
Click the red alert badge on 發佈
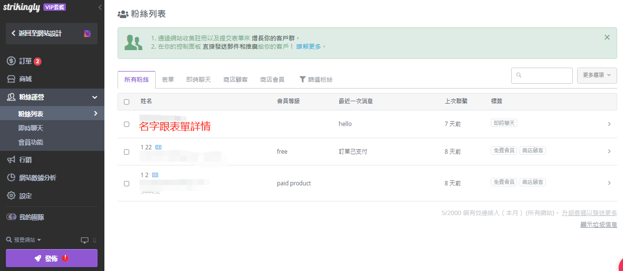65,258
